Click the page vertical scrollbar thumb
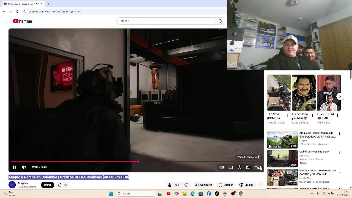 [351, 74]
